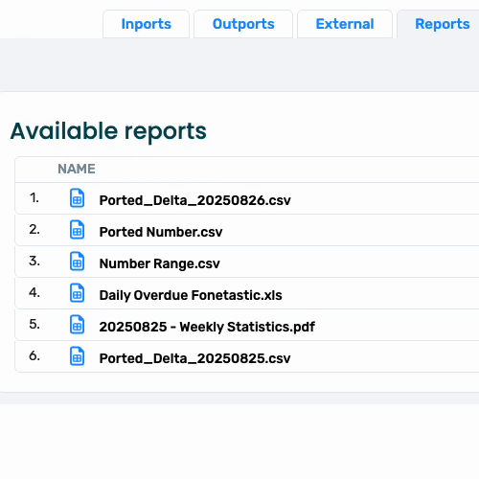Click file icon for Daily Overdue Fonetastic.xls

[77, 293]
